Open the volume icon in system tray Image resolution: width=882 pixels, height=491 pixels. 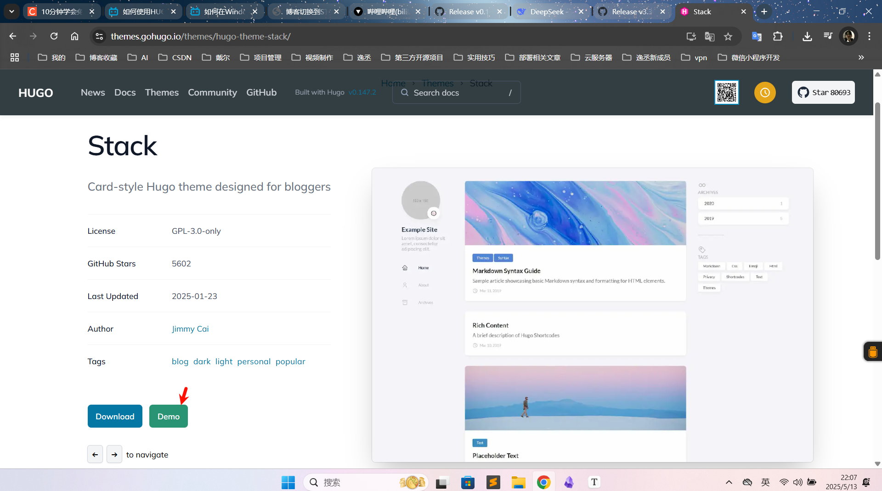tap(798, 482)
